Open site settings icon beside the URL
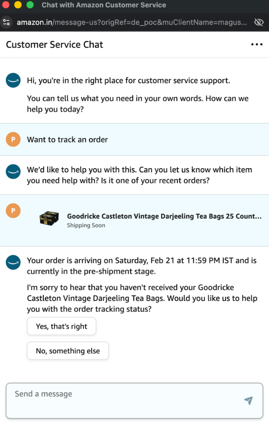This screenshot has height=425, width=269. (6, 22)
